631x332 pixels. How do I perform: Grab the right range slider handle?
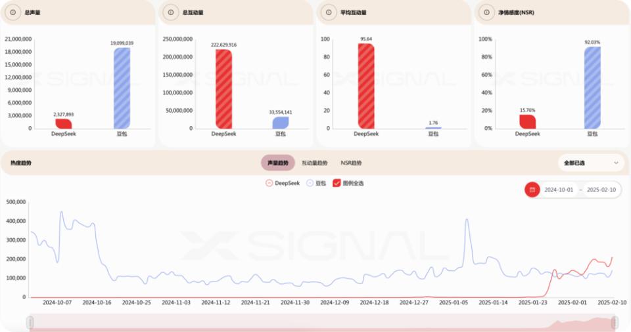615,322
